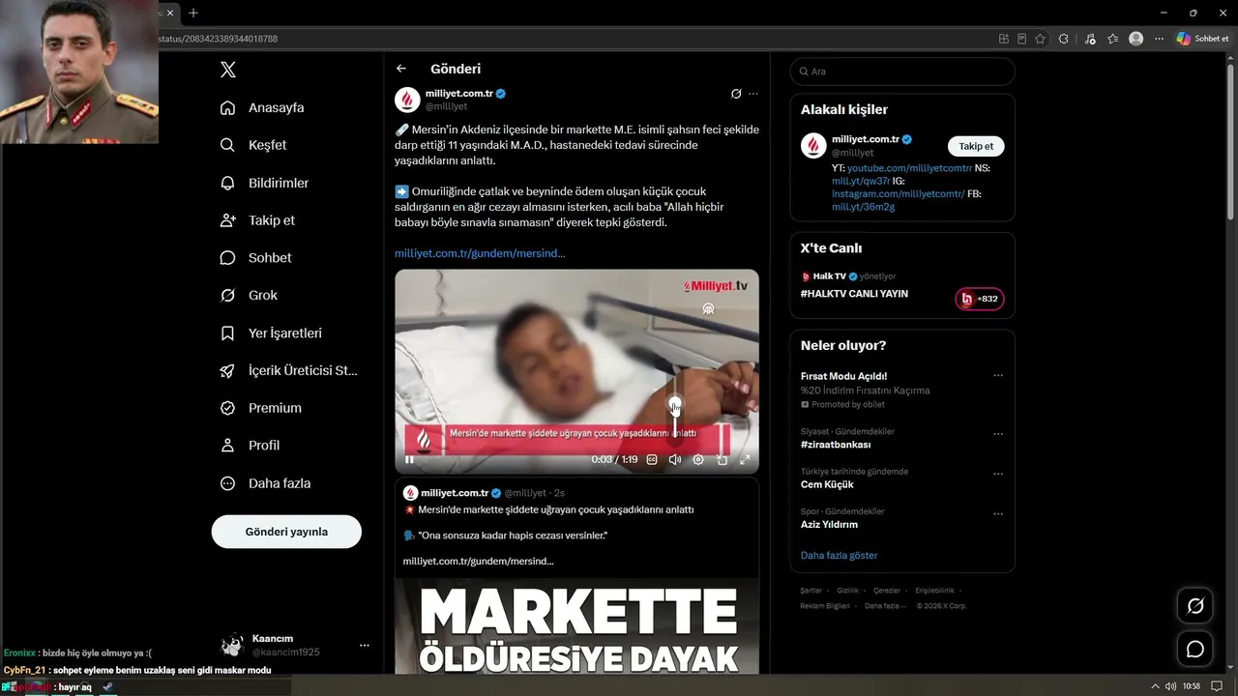Expand Daha fazla menu in sidebar

pyautogui.click(x=265, y=483)
